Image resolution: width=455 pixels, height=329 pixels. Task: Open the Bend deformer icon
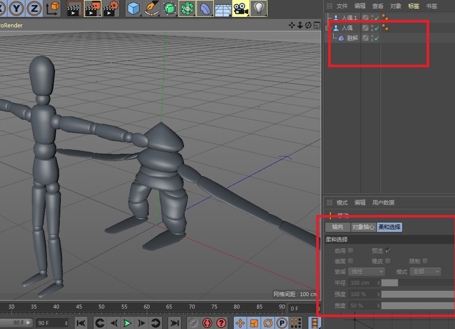(205, 8)
